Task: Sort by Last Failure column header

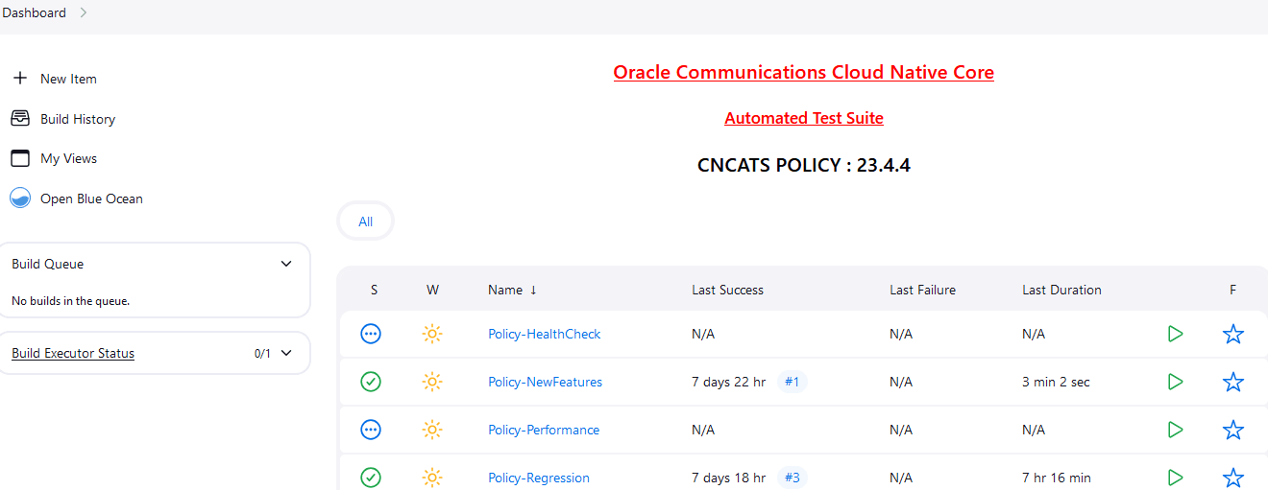Action: coord(922,290)
